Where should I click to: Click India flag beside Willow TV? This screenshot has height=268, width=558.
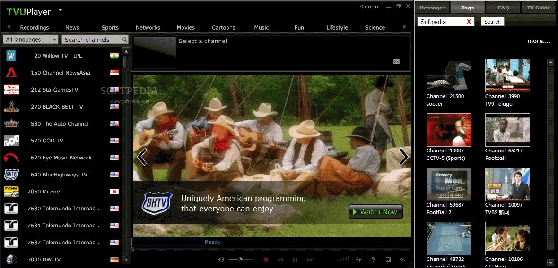[x=114, y=56]
